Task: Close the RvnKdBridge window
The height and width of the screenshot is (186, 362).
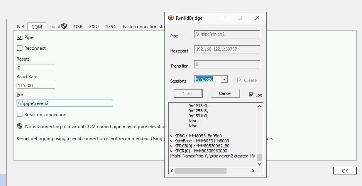Action: pyautogui.click(x=257, y=18)
